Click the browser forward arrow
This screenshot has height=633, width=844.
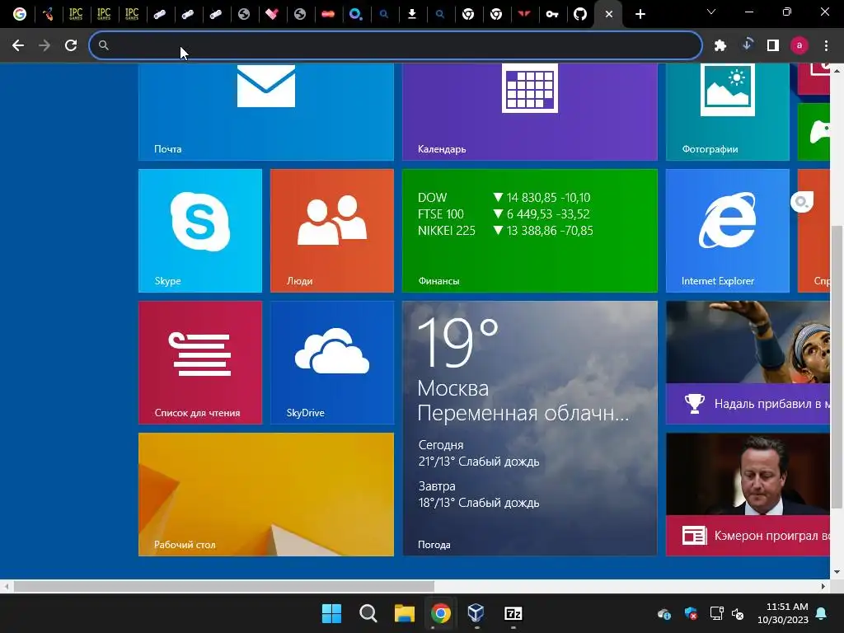(45, 45)
